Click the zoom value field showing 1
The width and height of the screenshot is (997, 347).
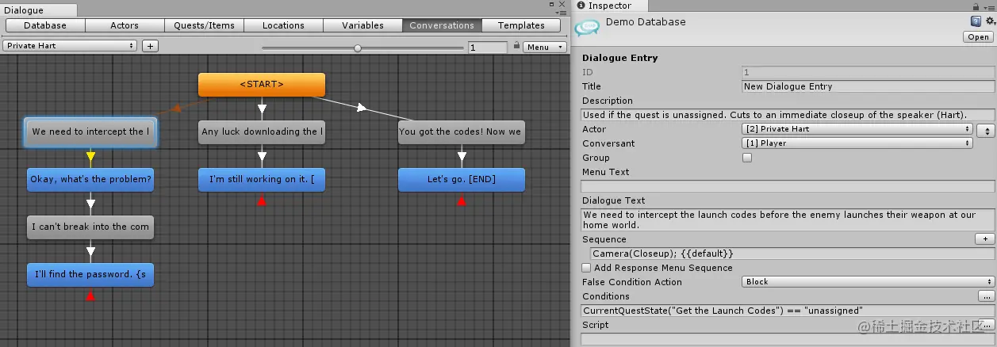(x=487, y=48)
